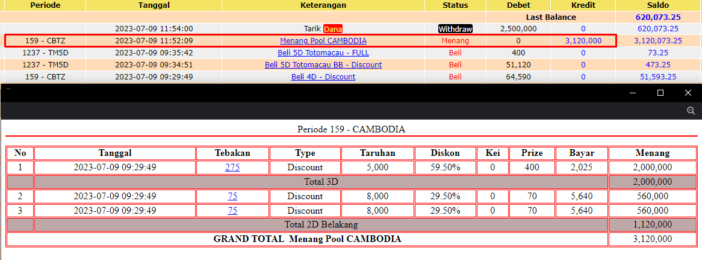The height and width of the screenshot is (260, 702).
Task: Select the Diskon column header
Action: (445, 153)
